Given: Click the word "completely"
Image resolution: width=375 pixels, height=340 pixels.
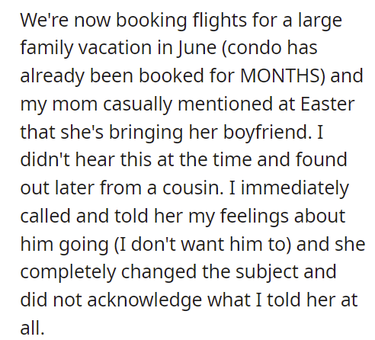Looking at the screenshot, I should coord(68,273).
